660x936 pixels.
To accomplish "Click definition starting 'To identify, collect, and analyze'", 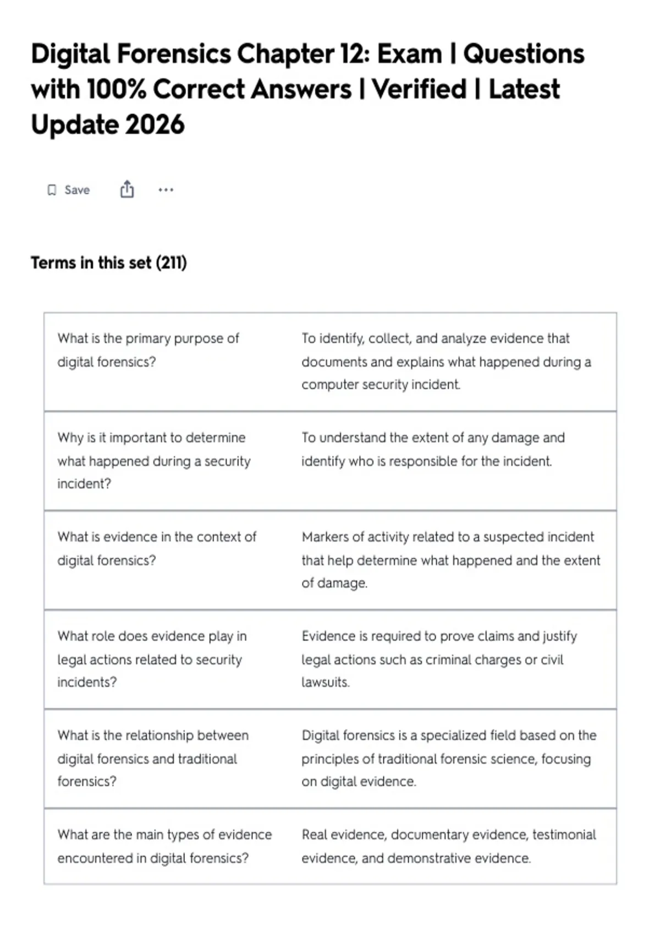I will 446,362.
